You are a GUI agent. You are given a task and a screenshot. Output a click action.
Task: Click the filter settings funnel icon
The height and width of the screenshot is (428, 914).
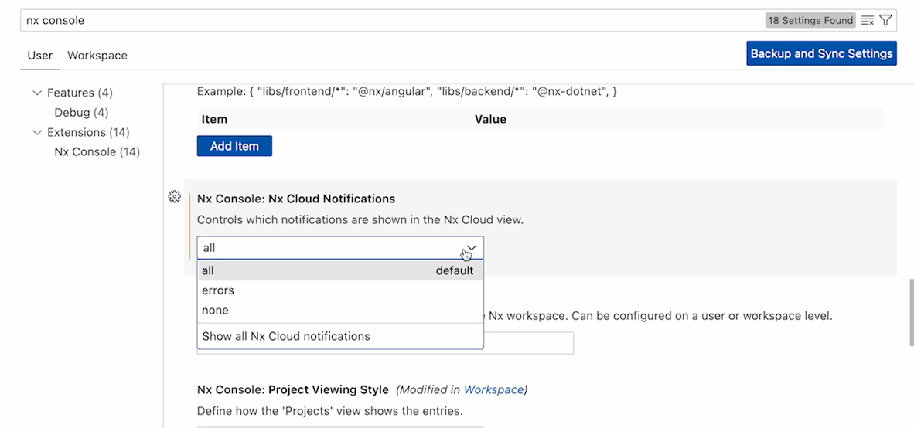(885, 20)
